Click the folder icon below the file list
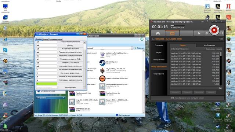235x132 pixels. (220, 88)
